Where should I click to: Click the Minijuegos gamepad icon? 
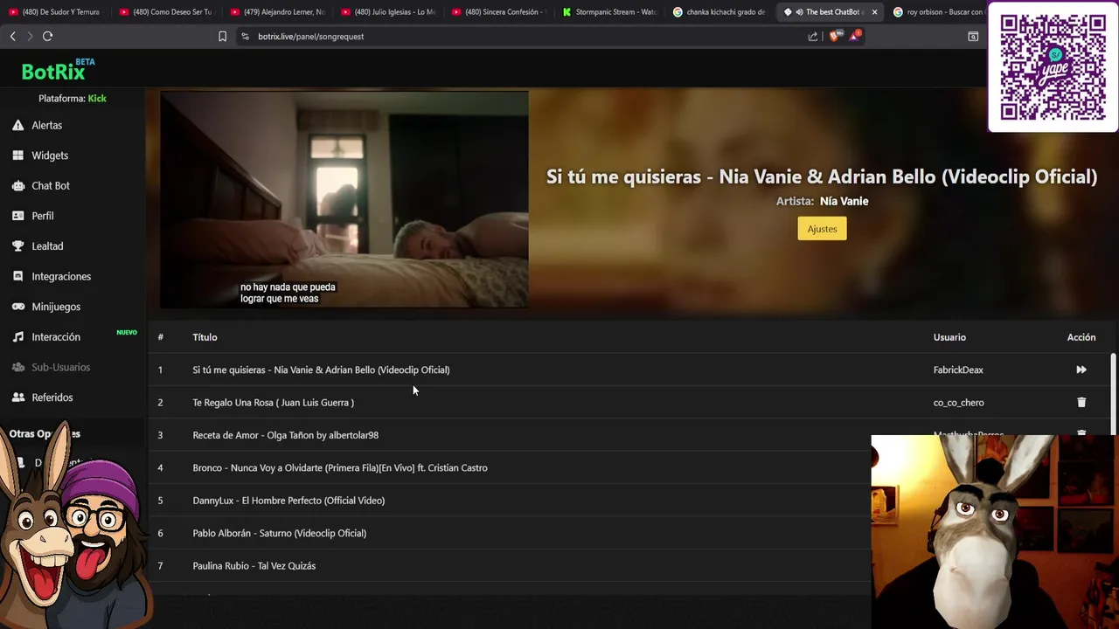coord(17,307)
